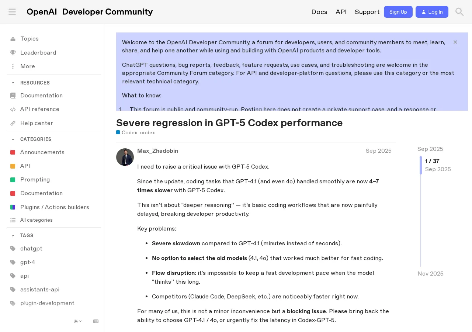Screen dimensions: 472x332
Task: Open the Docs header menu item
Action: 319,12
